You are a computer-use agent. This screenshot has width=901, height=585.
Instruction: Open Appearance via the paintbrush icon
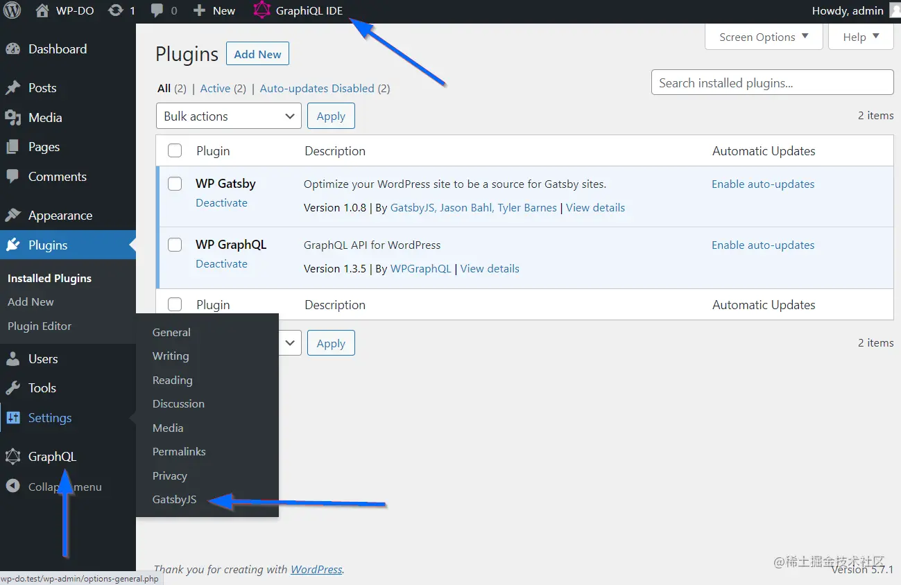click(x=15, y=216)
